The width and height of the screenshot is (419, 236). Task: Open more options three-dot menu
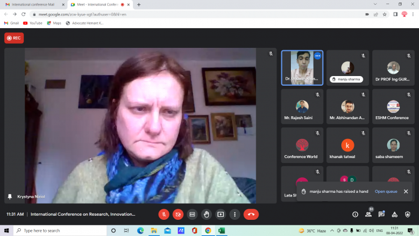point(235,214)
